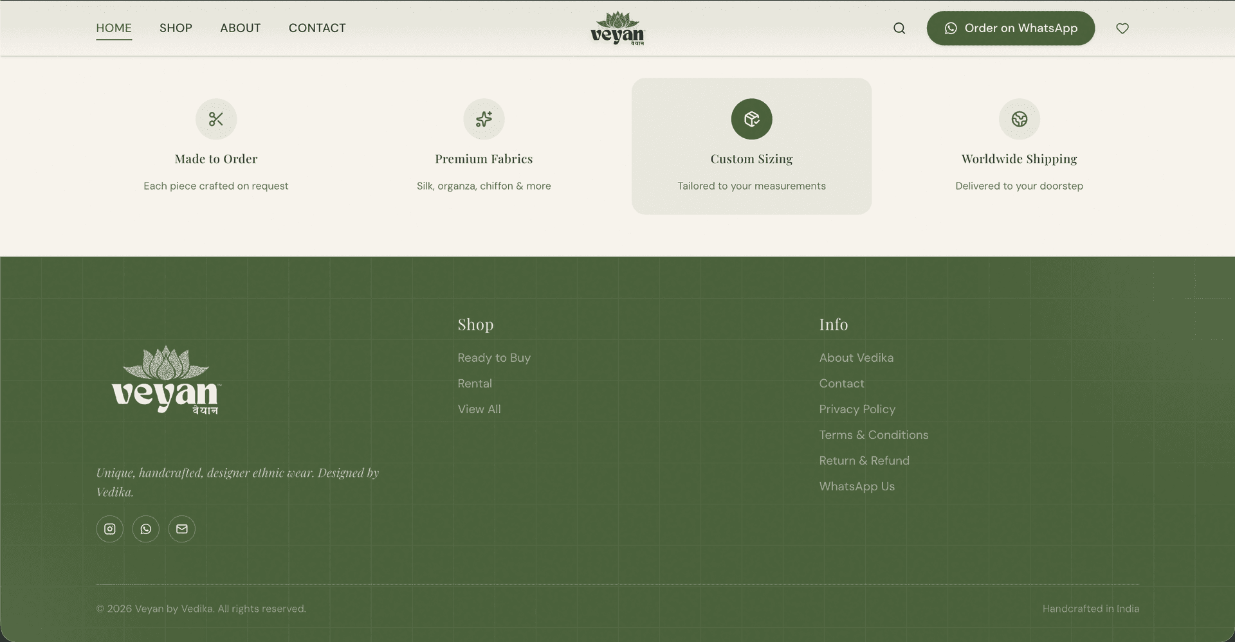The height and width of the screenshot is (642, 1235).
Task: Click the white Veyan logo in footer
Action: [166, 380]
